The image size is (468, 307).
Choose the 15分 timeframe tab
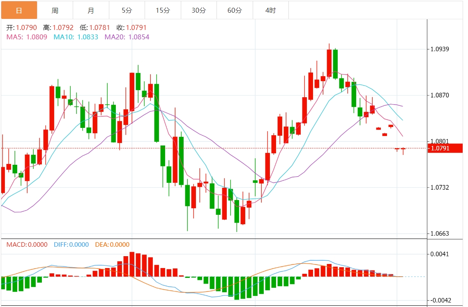pyautogui.click(x=163, y=10)
